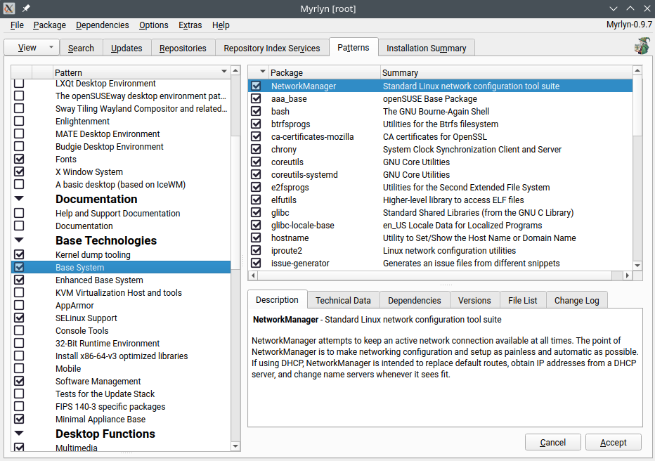Click the chrony package status icon
Image resolution: width=655 pixels, height=461 pixels.
pyautogui.click(x=257, y=150)
